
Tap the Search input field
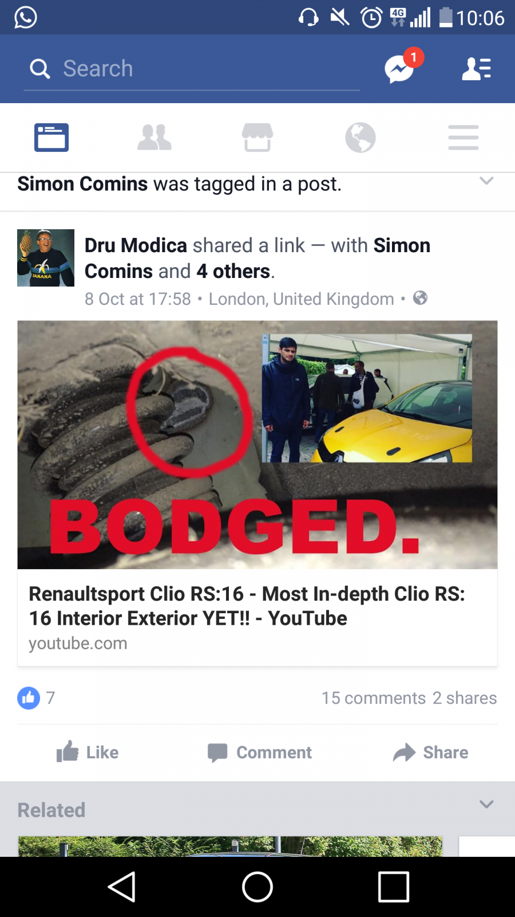[x=192, y=69]
